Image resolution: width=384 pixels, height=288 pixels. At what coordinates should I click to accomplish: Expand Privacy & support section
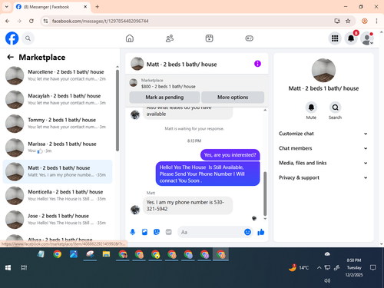click(323, 177)
